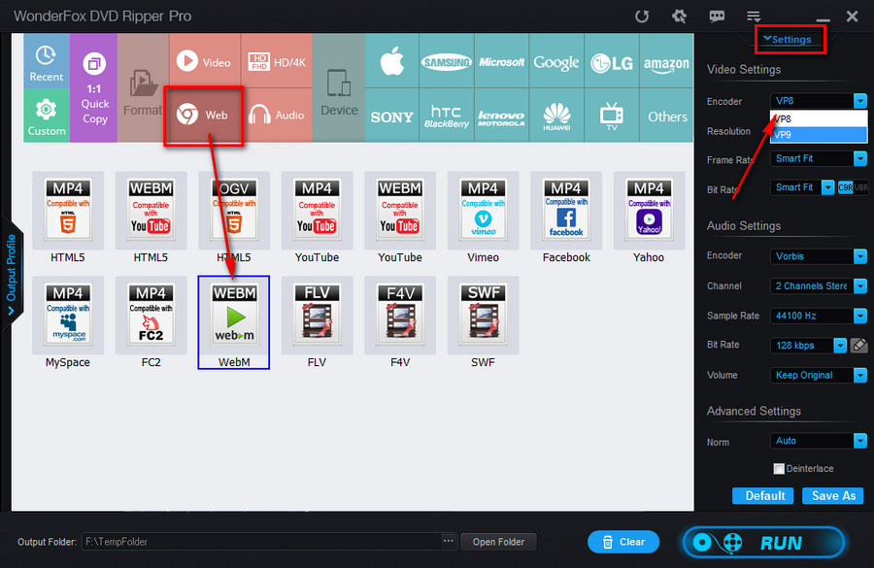The width and height of the screenshot is (874, 568).
Task: Click the refresh icon in title bar
Action: pos(642,17)
